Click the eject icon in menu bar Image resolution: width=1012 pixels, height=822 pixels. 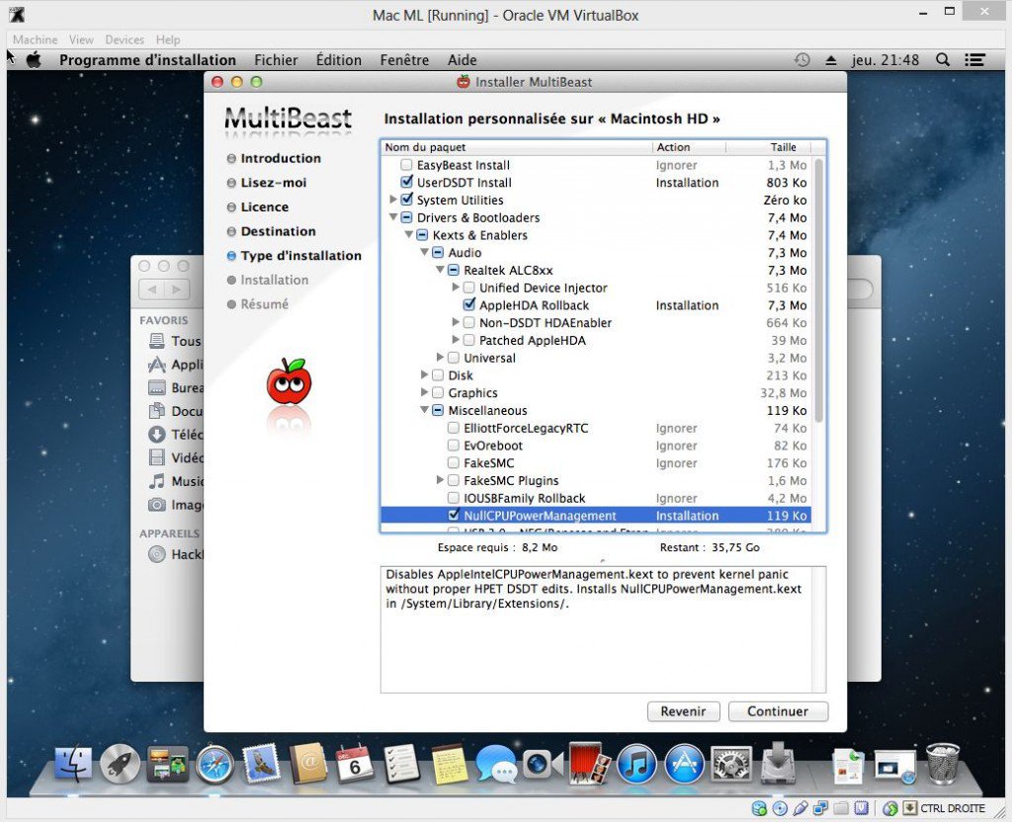point(830,60)
